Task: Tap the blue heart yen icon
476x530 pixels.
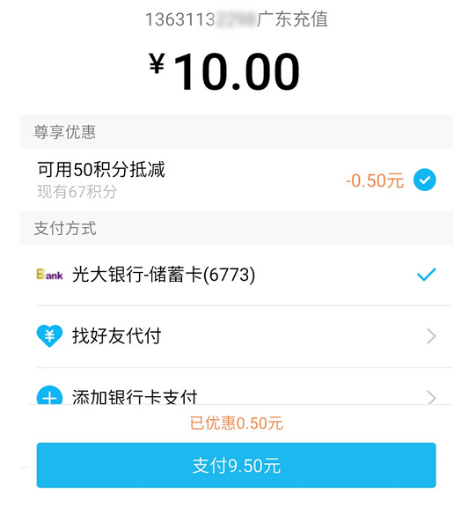Action: (49, 336)
